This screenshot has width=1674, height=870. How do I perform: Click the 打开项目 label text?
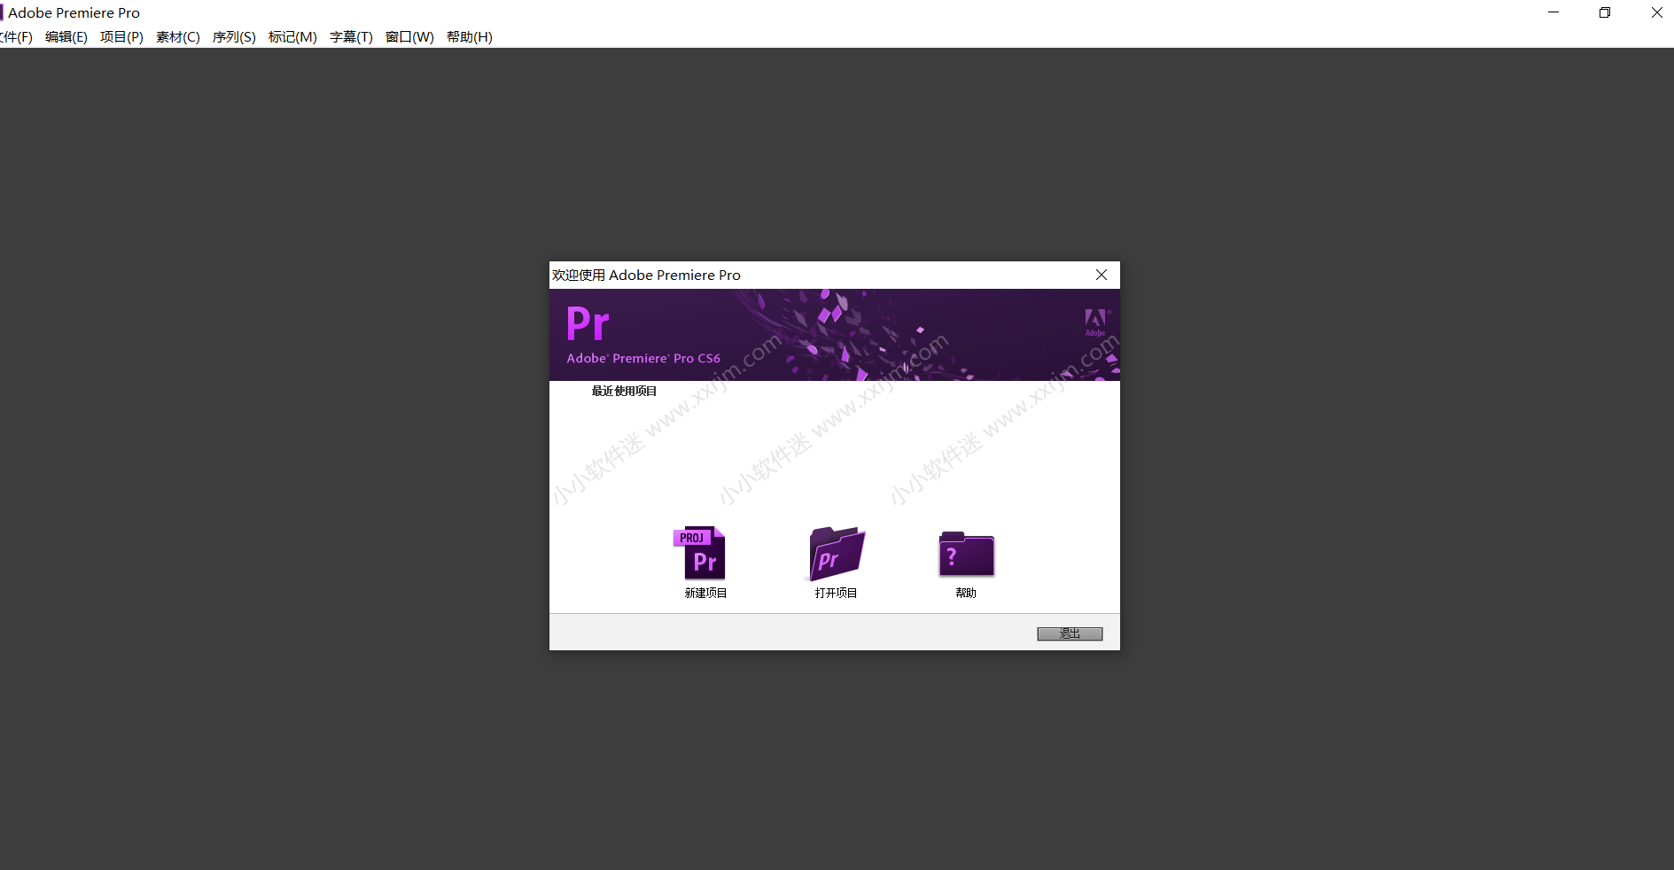point(836,593)
